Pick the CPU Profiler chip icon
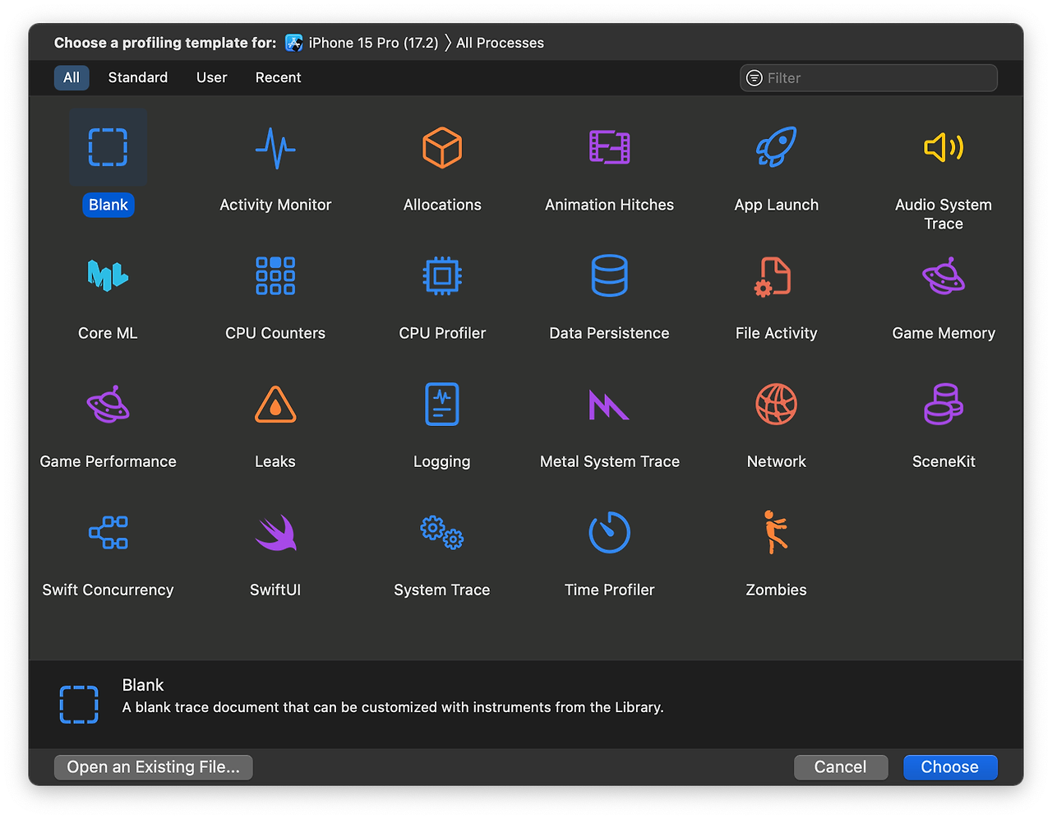 click(x=442, y=275)
